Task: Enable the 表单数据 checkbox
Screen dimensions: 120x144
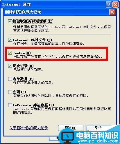Action: point(10,79)
